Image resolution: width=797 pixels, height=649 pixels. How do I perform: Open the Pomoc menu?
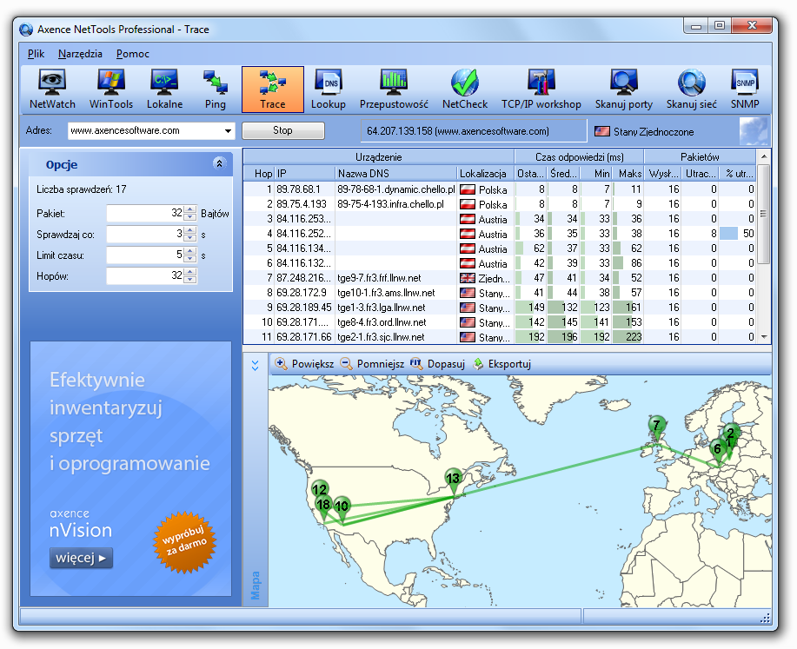click(x=133, y=54)
